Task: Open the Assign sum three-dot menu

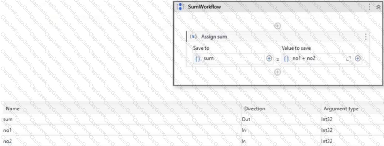Action: [365, 37]
